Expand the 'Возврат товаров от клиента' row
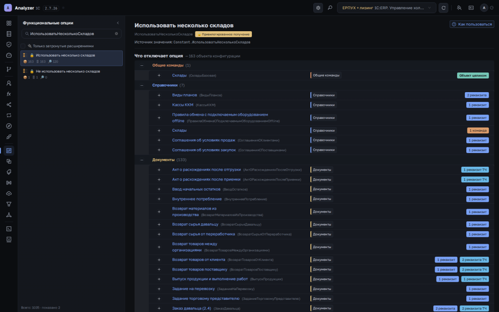 click(159, 260)
